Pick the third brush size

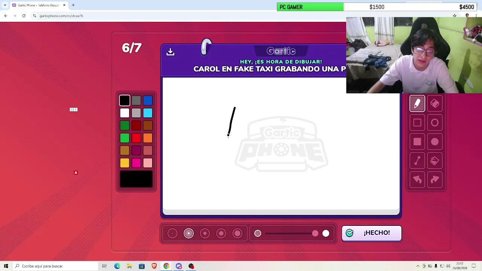click(205, 234)
